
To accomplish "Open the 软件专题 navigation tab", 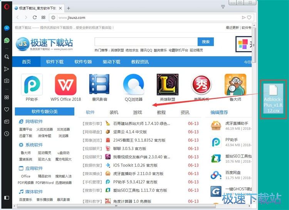I will pos(83,62).
